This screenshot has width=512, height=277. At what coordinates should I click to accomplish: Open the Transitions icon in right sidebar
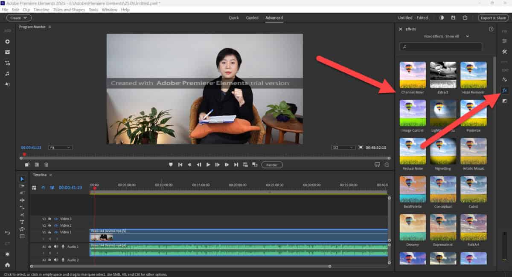(504, 101)
